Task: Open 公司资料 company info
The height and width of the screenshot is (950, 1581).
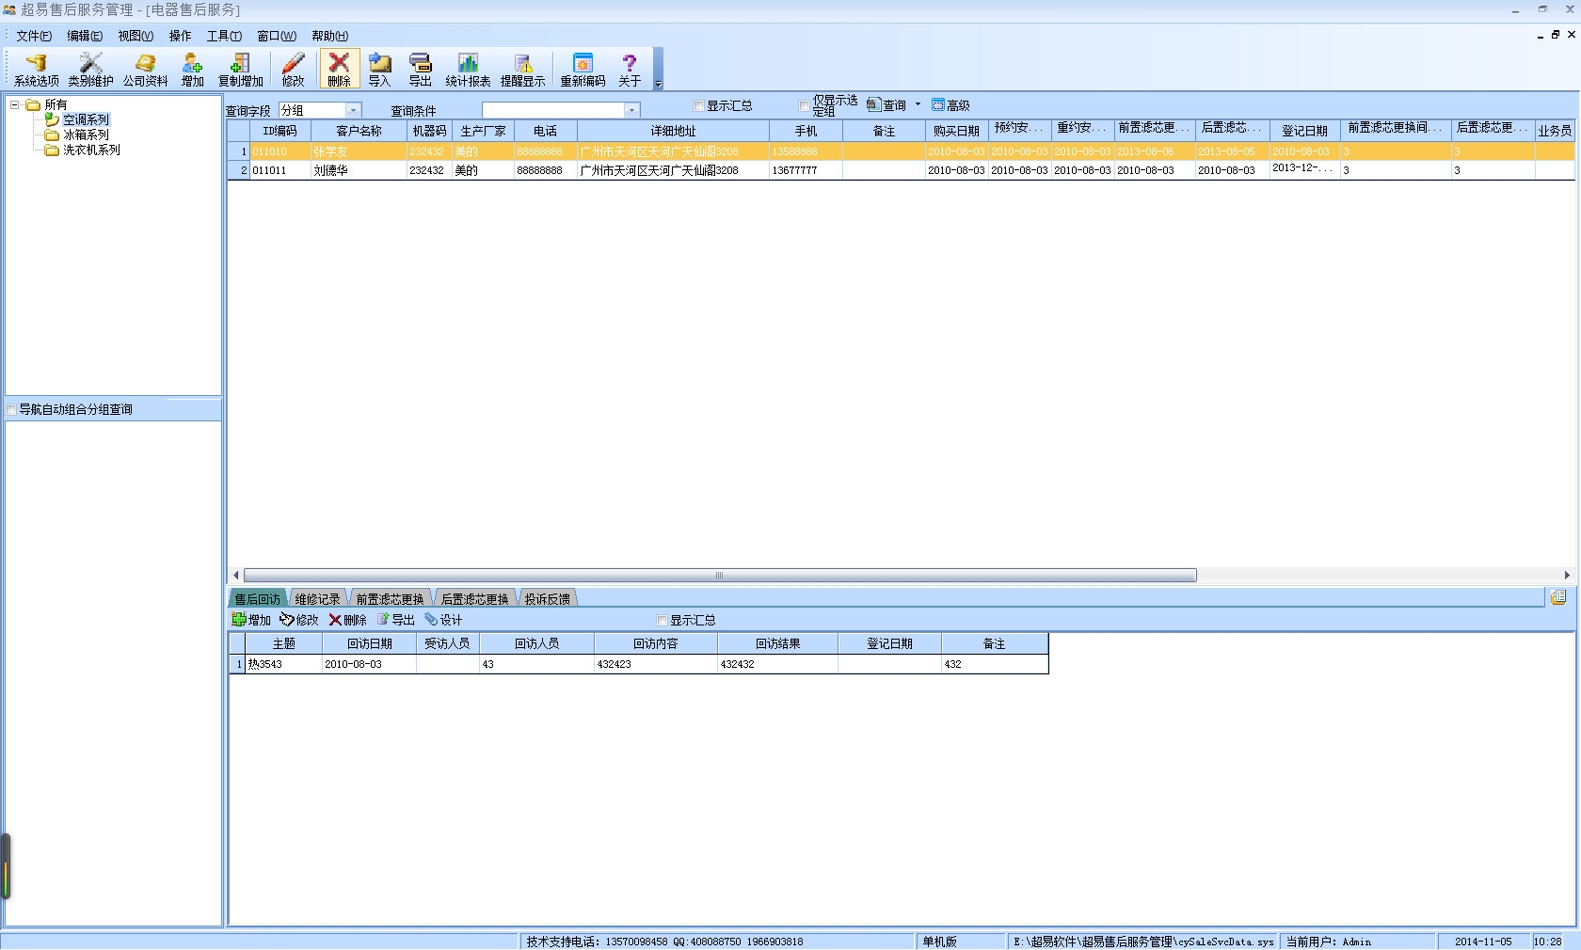Action: tap(145, 70)
